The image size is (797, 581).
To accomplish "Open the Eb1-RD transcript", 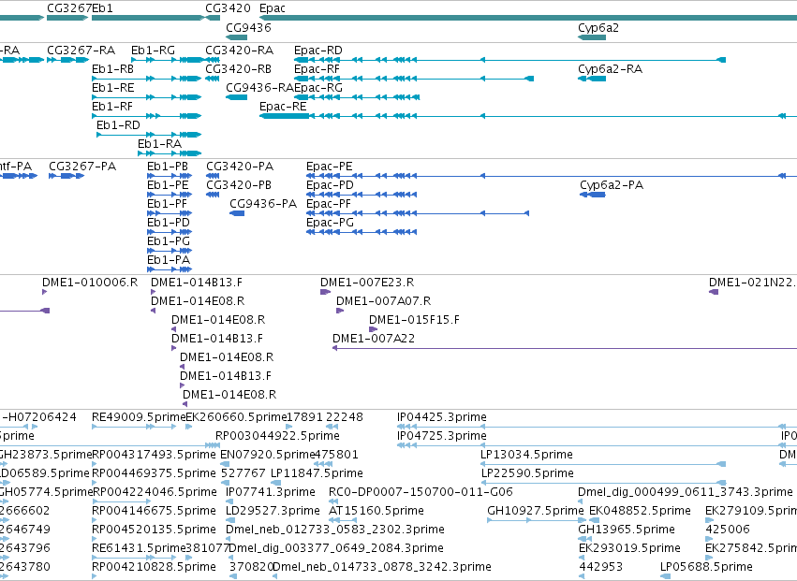I will tap(149, 135).
